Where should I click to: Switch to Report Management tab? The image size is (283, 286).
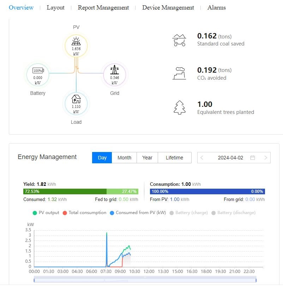click(103, 7)
